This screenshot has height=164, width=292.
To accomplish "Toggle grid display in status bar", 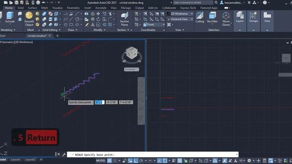I will (x=109, y=160).
